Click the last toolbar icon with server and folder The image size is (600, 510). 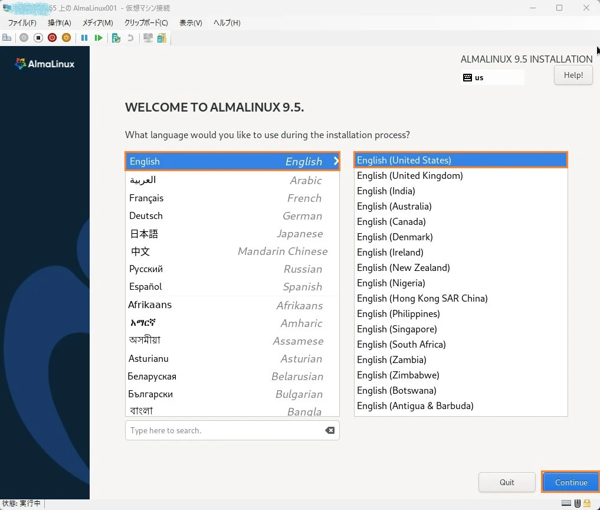pyautogui.click(x=162, y=38)
